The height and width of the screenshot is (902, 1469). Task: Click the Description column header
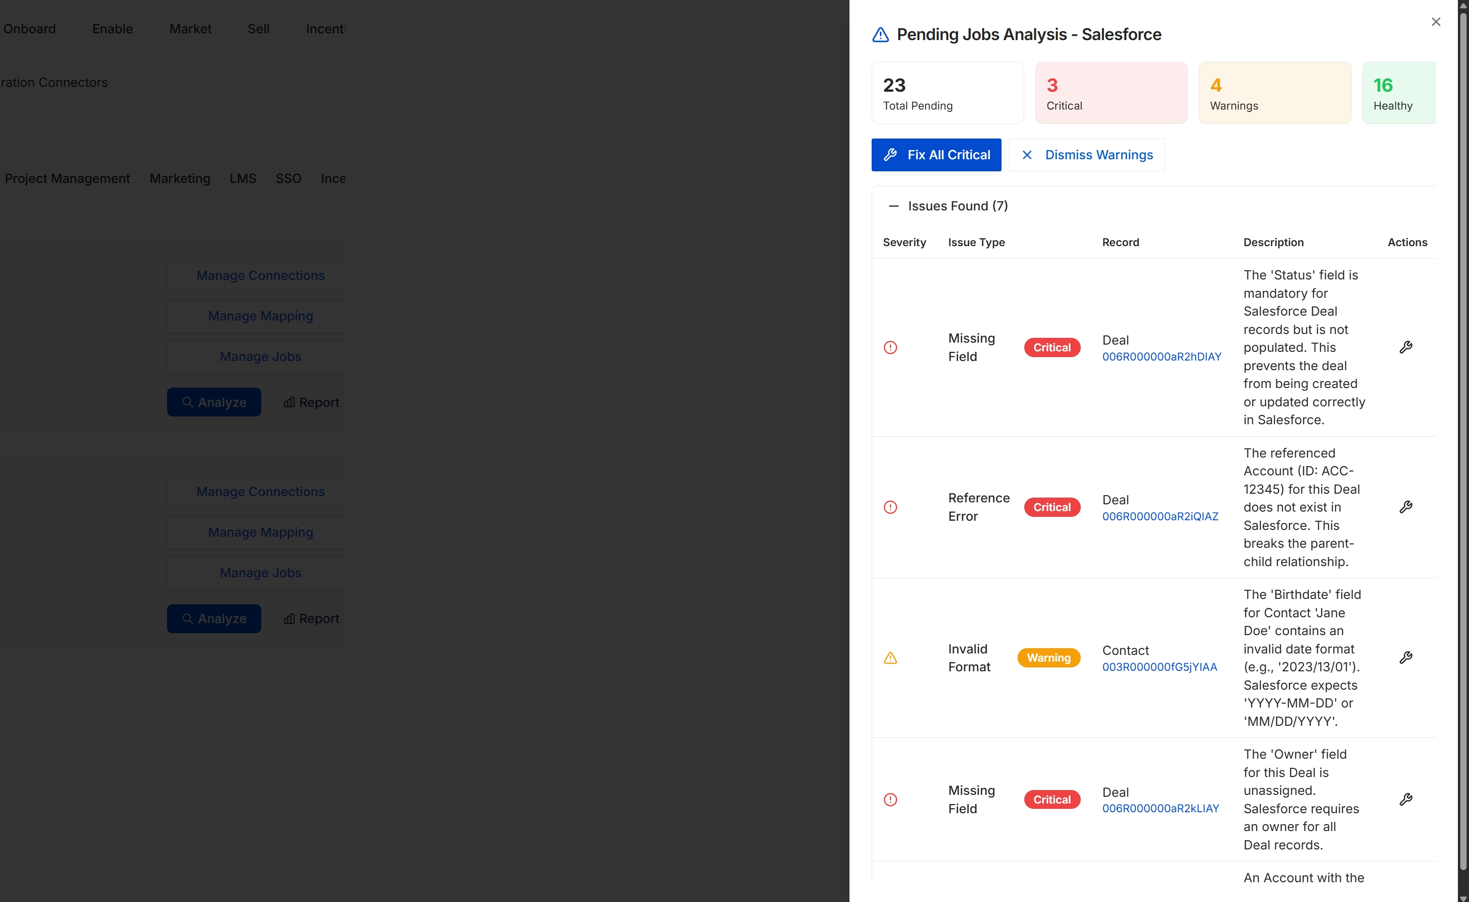click(x=1273, y=242)
